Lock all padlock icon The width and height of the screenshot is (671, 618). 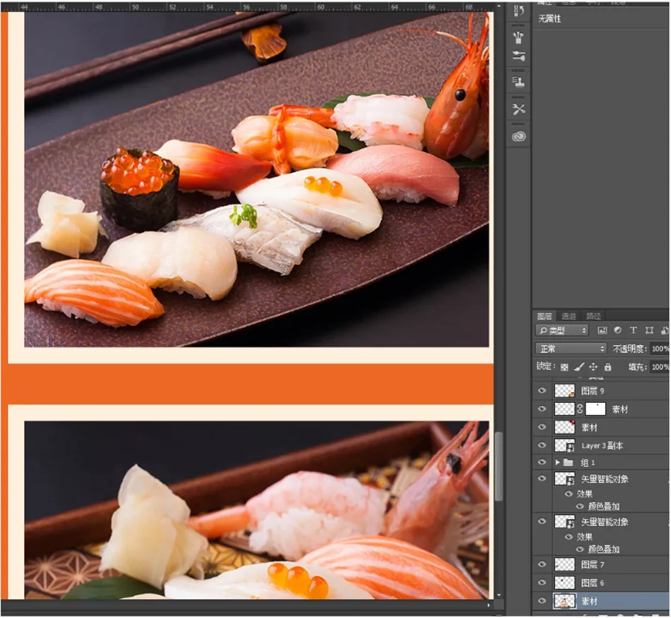(607, 366)
